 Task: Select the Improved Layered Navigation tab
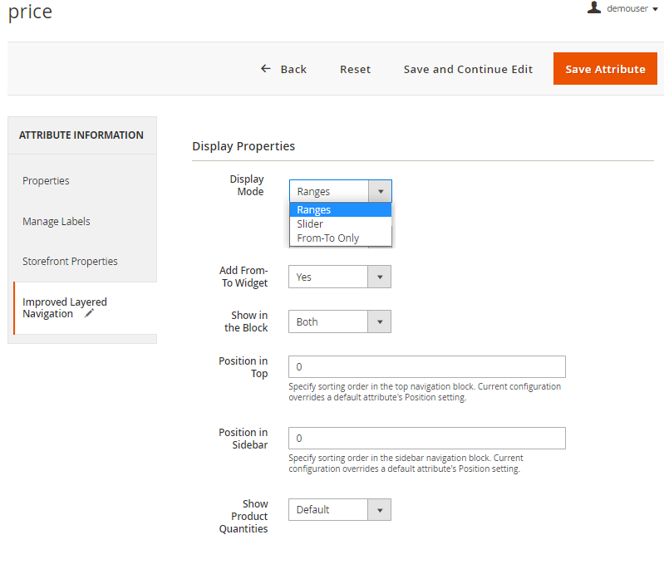point(65,307)
